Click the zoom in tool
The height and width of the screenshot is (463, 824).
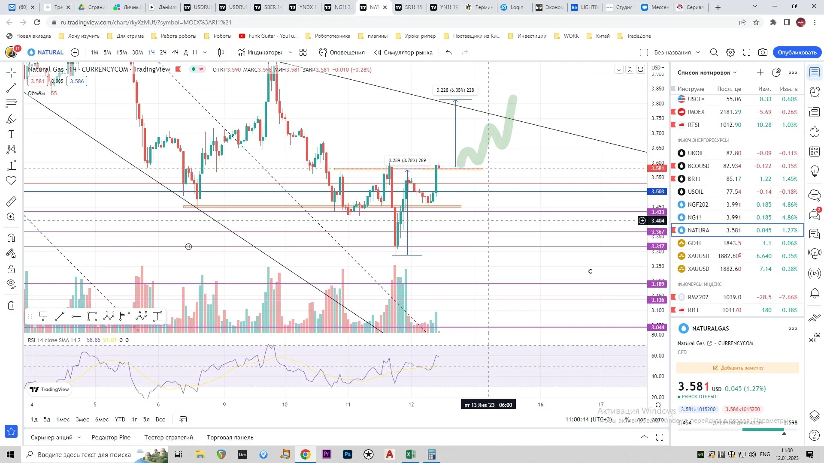11,217
